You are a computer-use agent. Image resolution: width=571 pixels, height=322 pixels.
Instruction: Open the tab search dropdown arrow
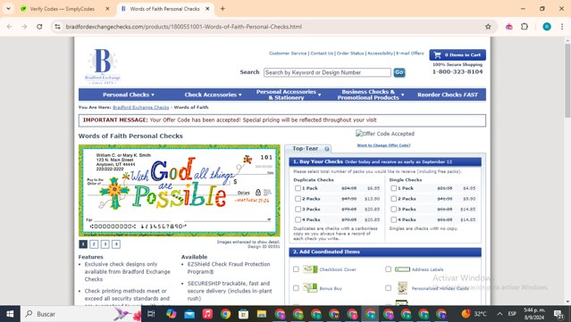[x=8, y=9]
